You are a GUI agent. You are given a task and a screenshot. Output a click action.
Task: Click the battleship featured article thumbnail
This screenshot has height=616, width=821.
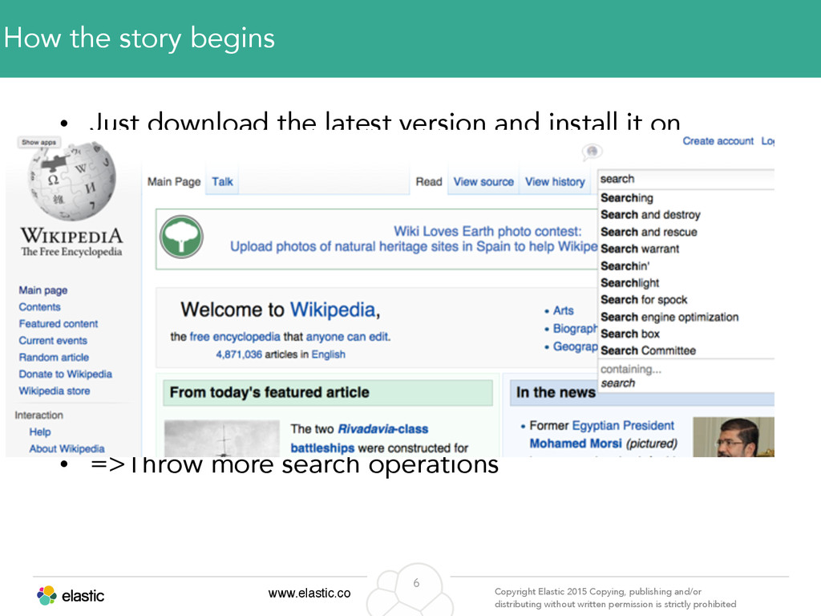pyautogui.click(x=222, y=439)
